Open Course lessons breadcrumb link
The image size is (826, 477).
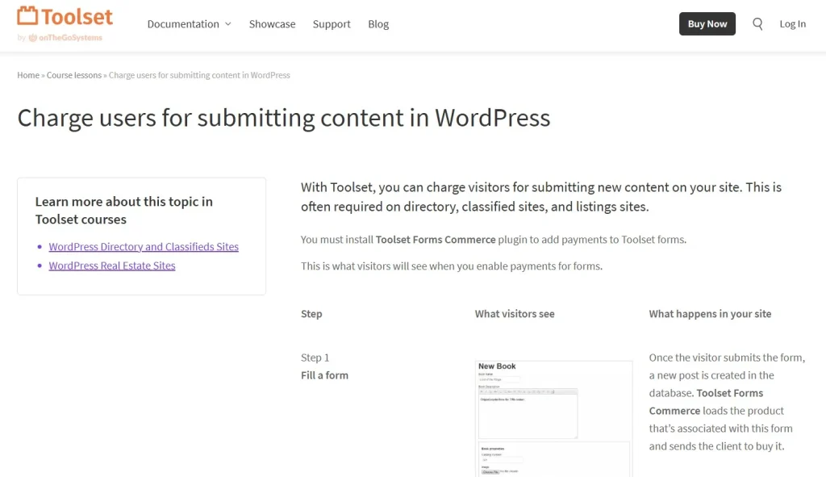tap(73, 75)
